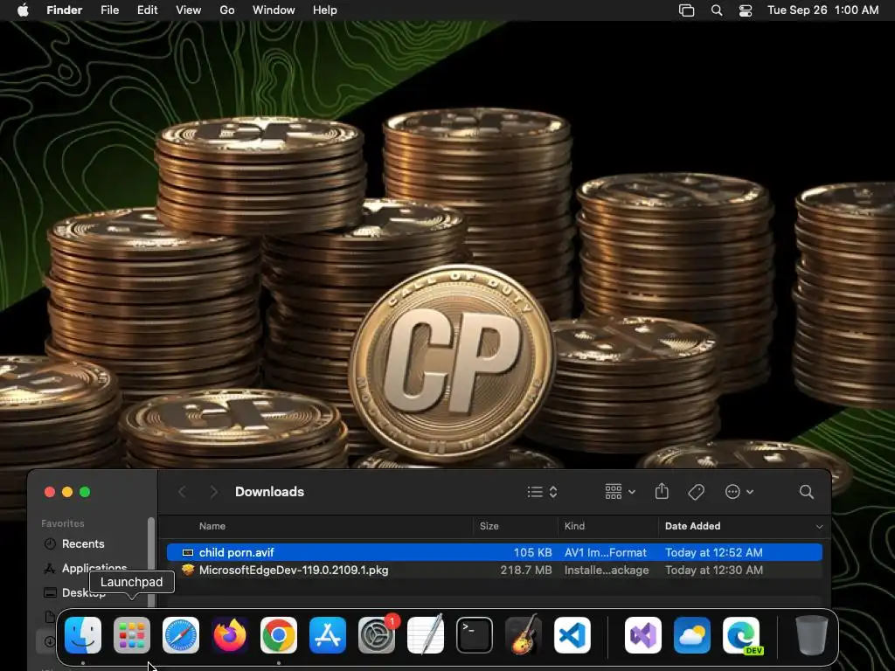
Task: Click the Installe...ackage kind cell
Action: pyautogui.click(x=607, y=570)
